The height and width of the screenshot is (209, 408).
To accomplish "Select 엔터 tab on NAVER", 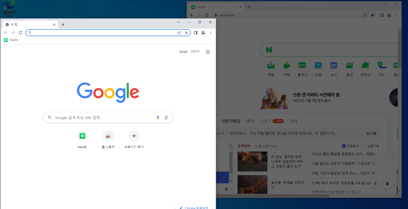I will [x=250, y=121].
